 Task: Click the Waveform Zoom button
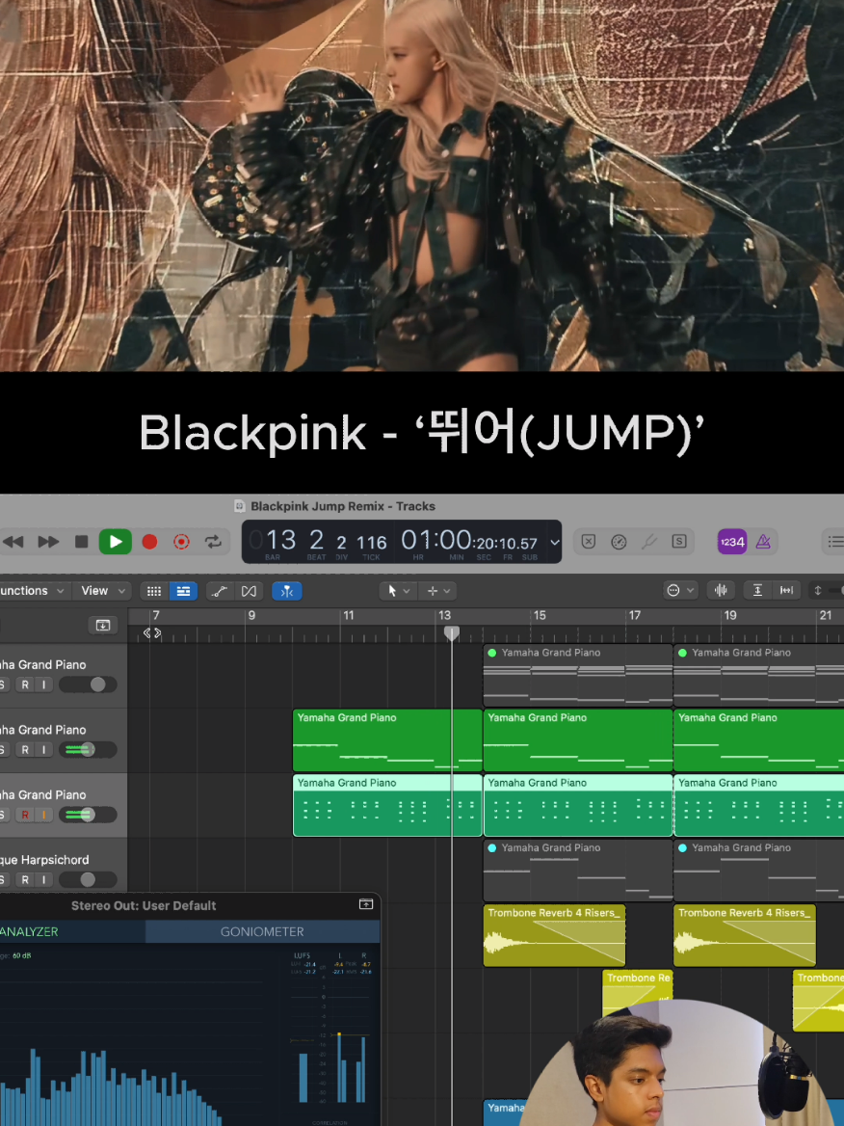(x=721, y=591)
